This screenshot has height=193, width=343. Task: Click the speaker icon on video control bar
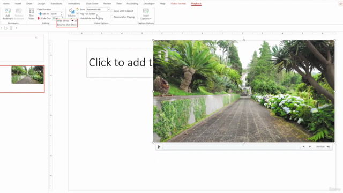coord(329,147)
